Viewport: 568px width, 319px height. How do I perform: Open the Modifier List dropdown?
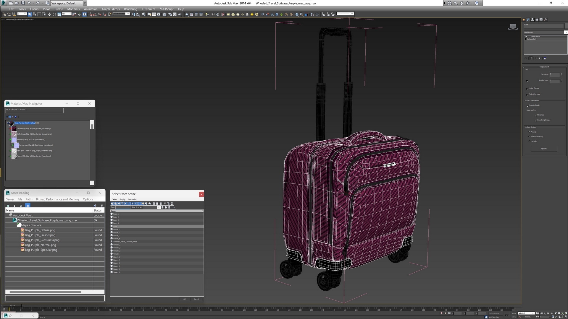coord(546,32)
